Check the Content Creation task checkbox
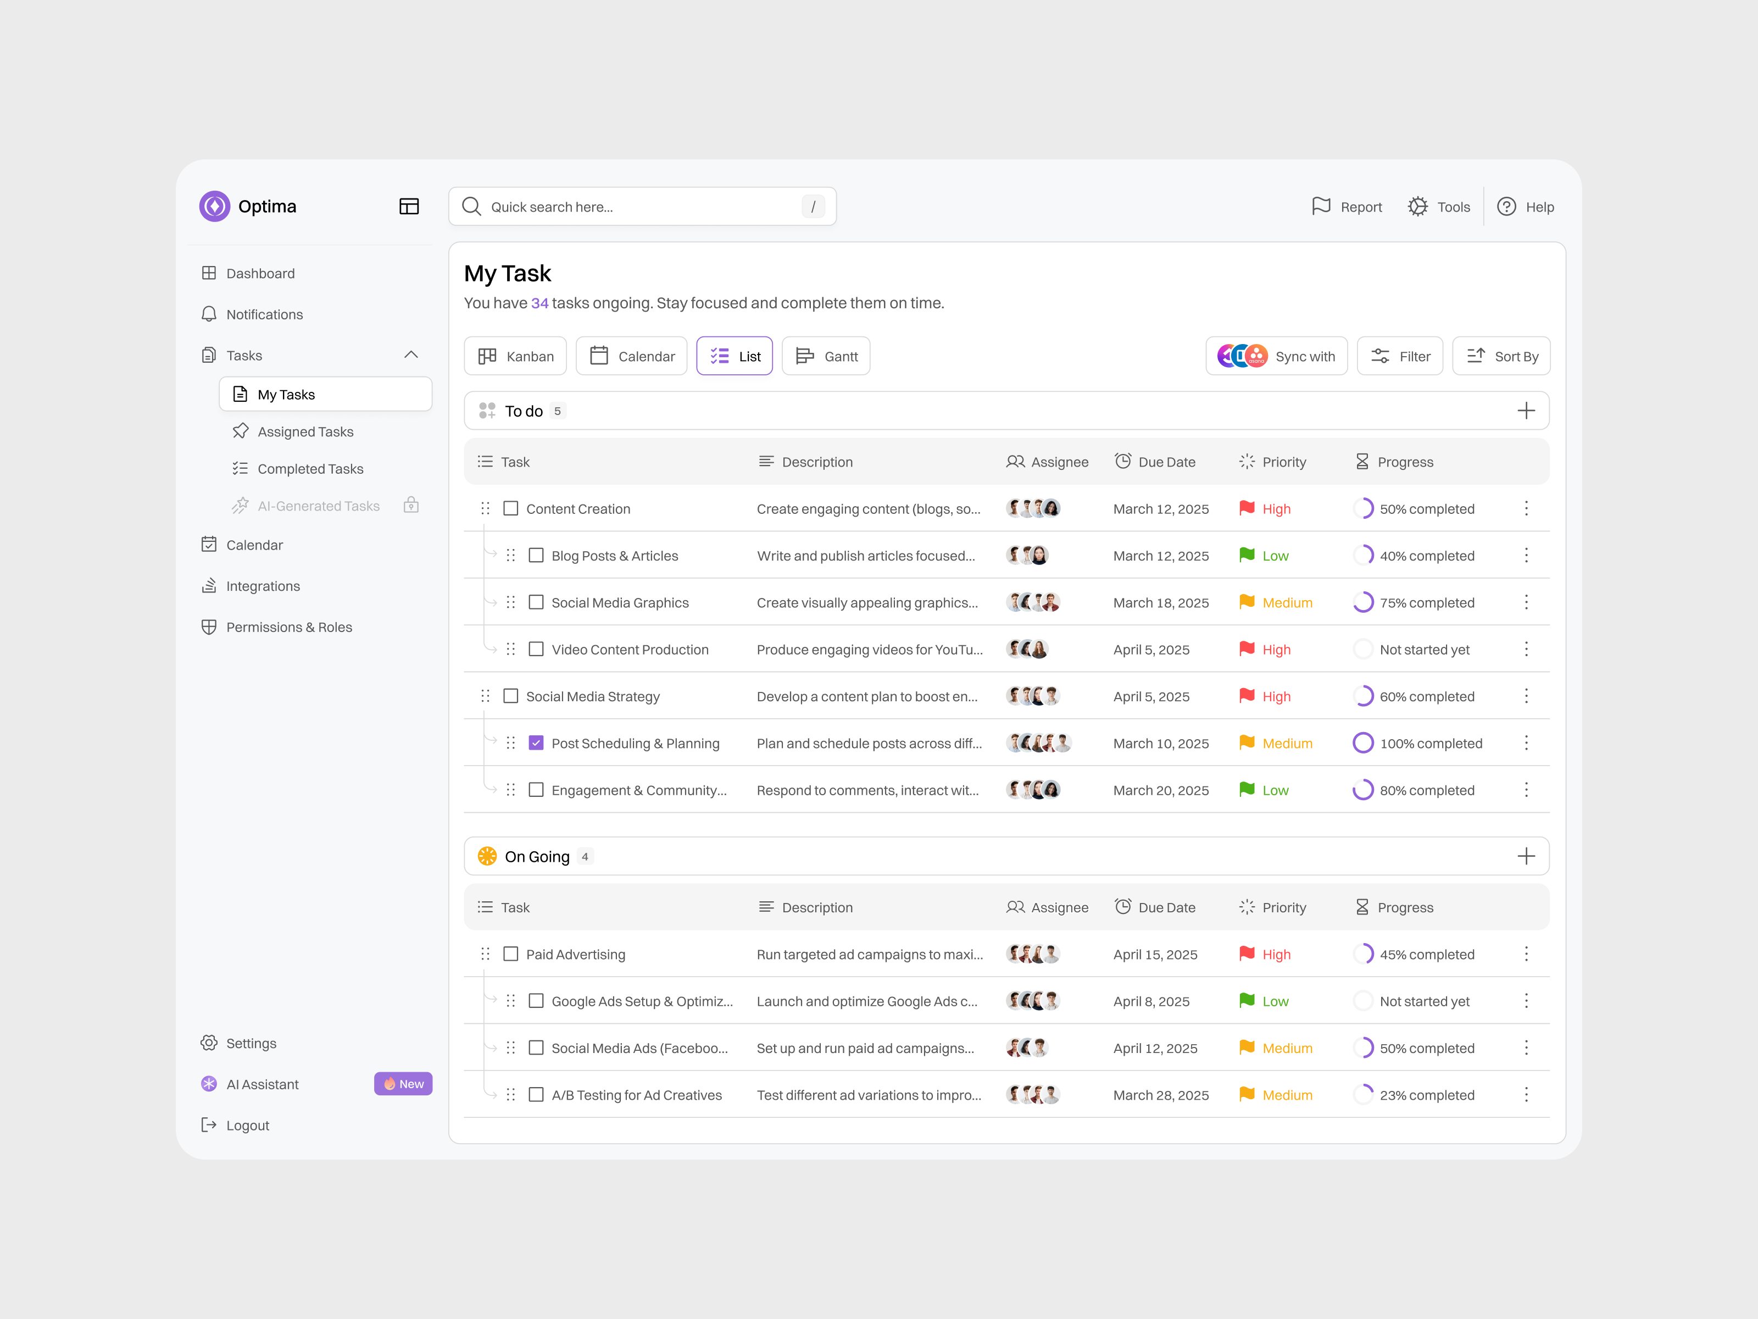Image resolution: width=1758 pixels, height=1319 pixels. click(511, 508)
